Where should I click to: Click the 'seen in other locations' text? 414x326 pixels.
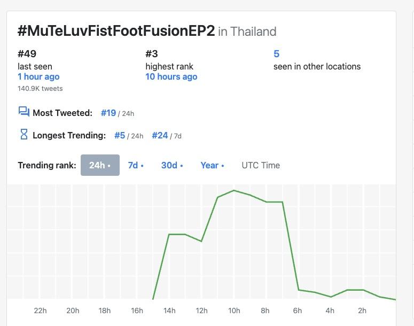317,66
